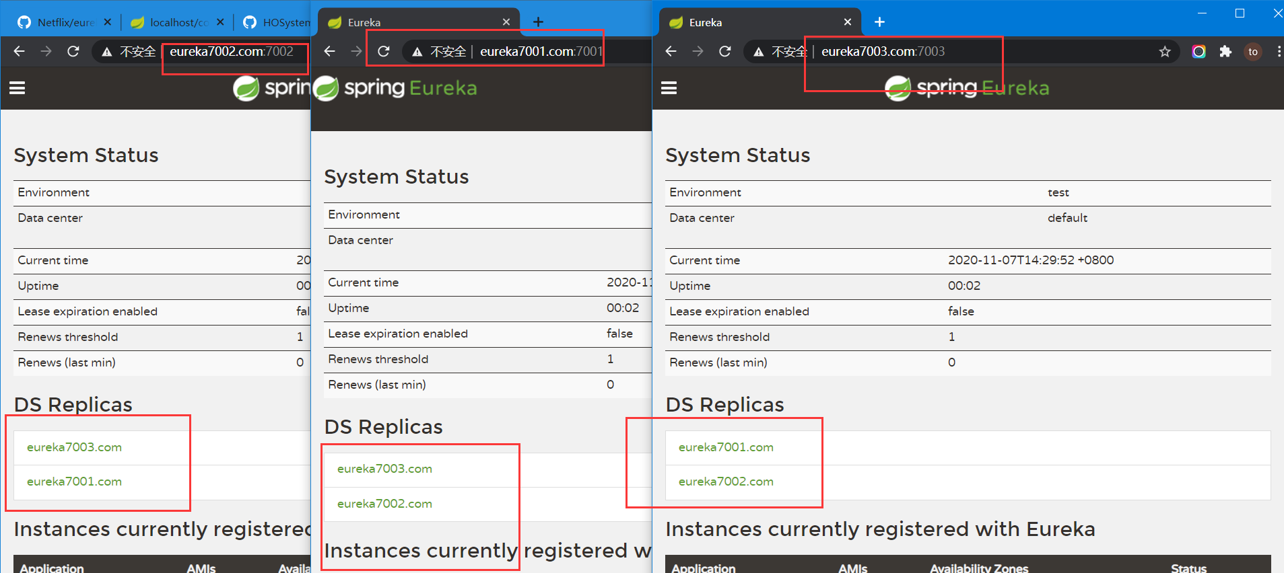Viewport: 1284px width, 573px height.
Task: Click the not-secure warning in eureka7003 window
Action: pos(780,51)
